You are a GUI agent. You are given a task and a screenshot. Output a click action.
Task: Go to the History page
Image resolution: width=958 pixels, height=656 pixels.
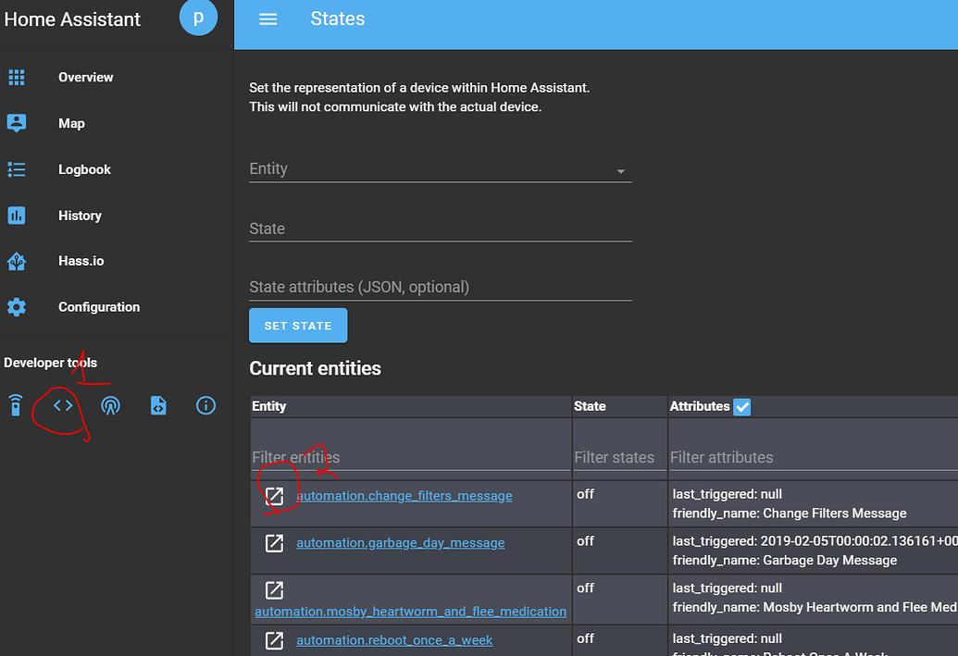[80, 215]
